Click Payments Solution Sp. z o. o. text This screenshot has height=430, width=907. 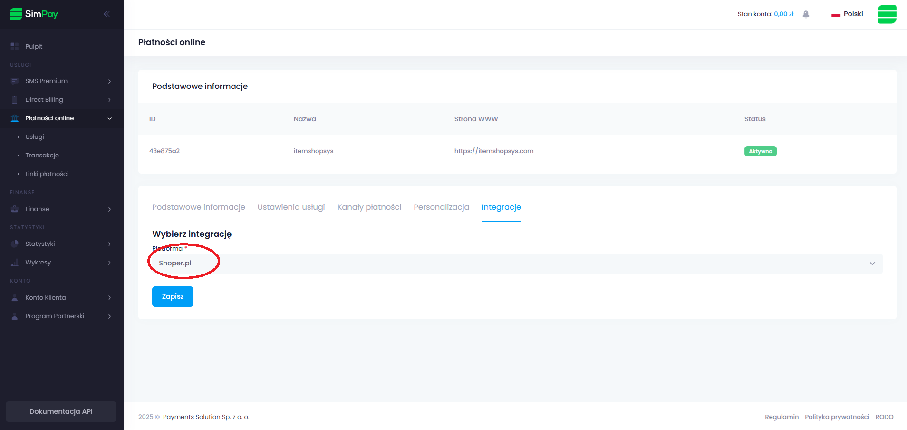click(x=206, y=417)
